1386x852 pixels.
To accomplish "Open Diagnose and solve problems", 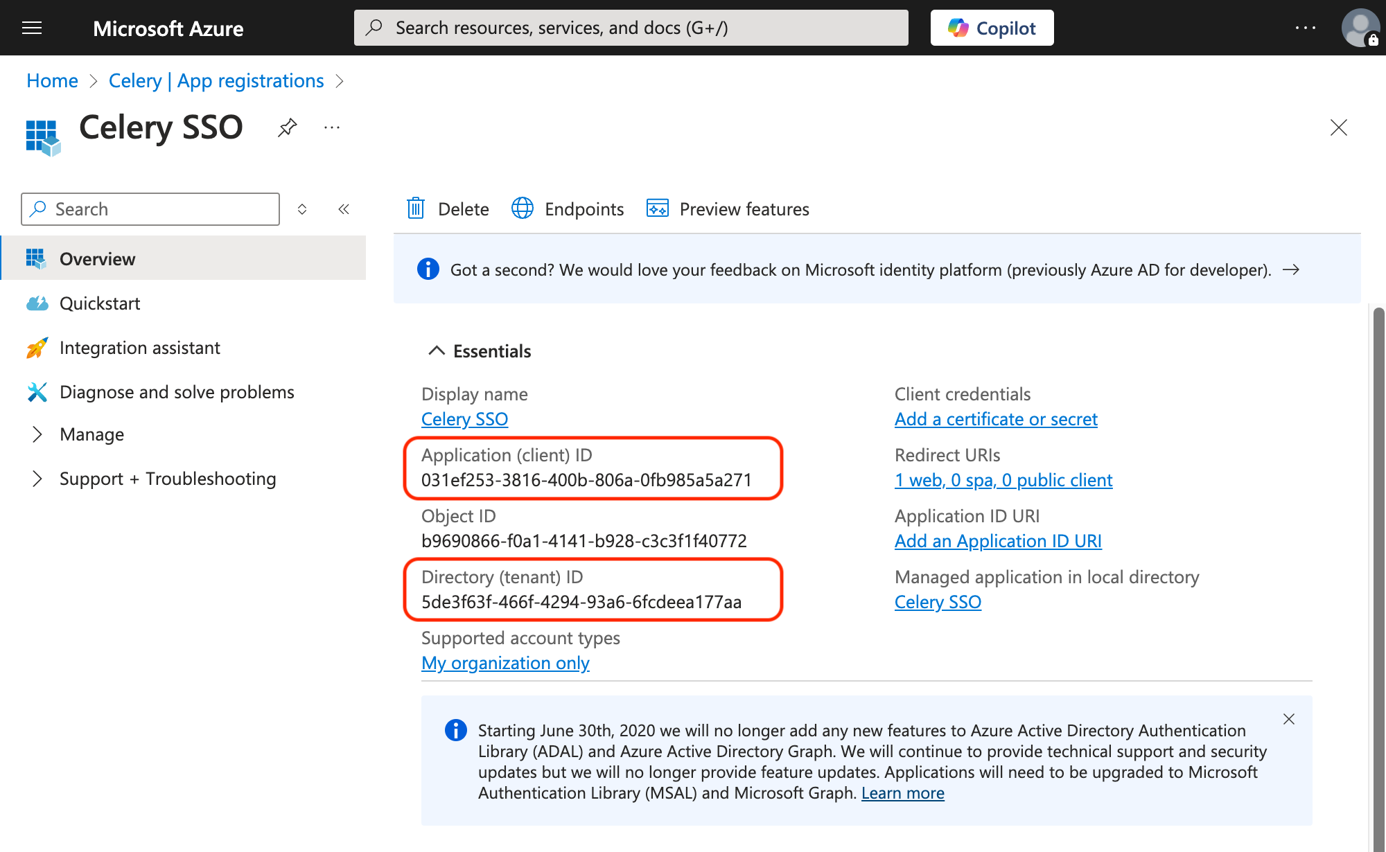I will 177,392.
